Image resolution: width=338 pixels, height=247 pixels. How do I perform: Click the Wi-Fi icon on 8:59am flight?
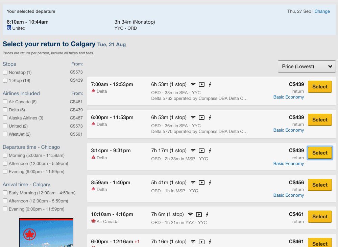click(193, 183)
